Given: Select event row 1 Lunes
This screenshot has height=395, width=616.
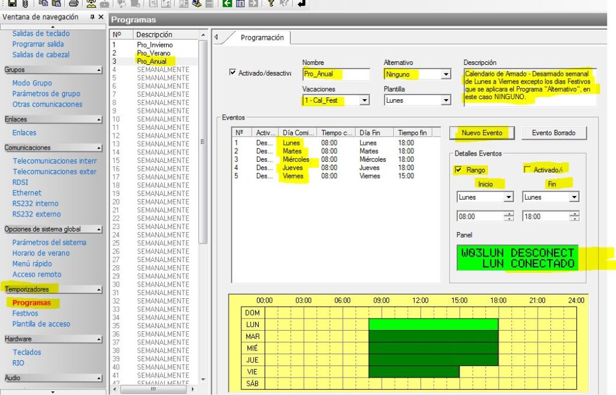Looking at the screenshot, I should pyautogui.click(x=335, y=143).
